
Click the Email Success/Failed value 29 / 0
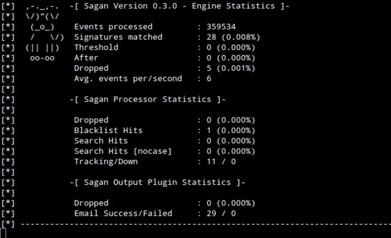(x=221, y=213)
